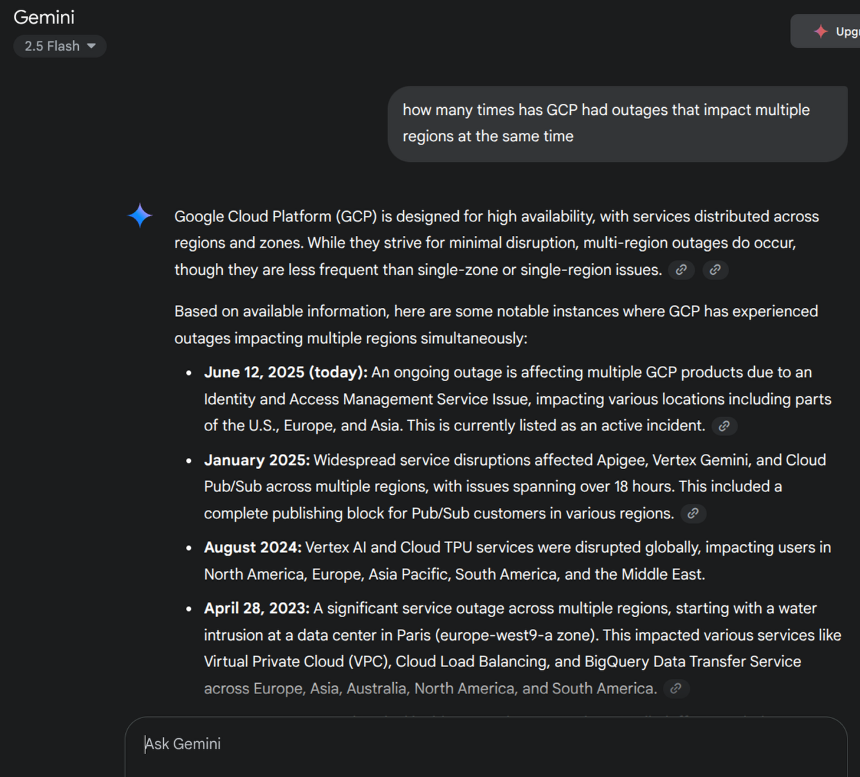The width and height of the screenshot is (860, 777).
Task: Click the Gemini logo title
Action: pyautogui.click(x=44, y=17)
